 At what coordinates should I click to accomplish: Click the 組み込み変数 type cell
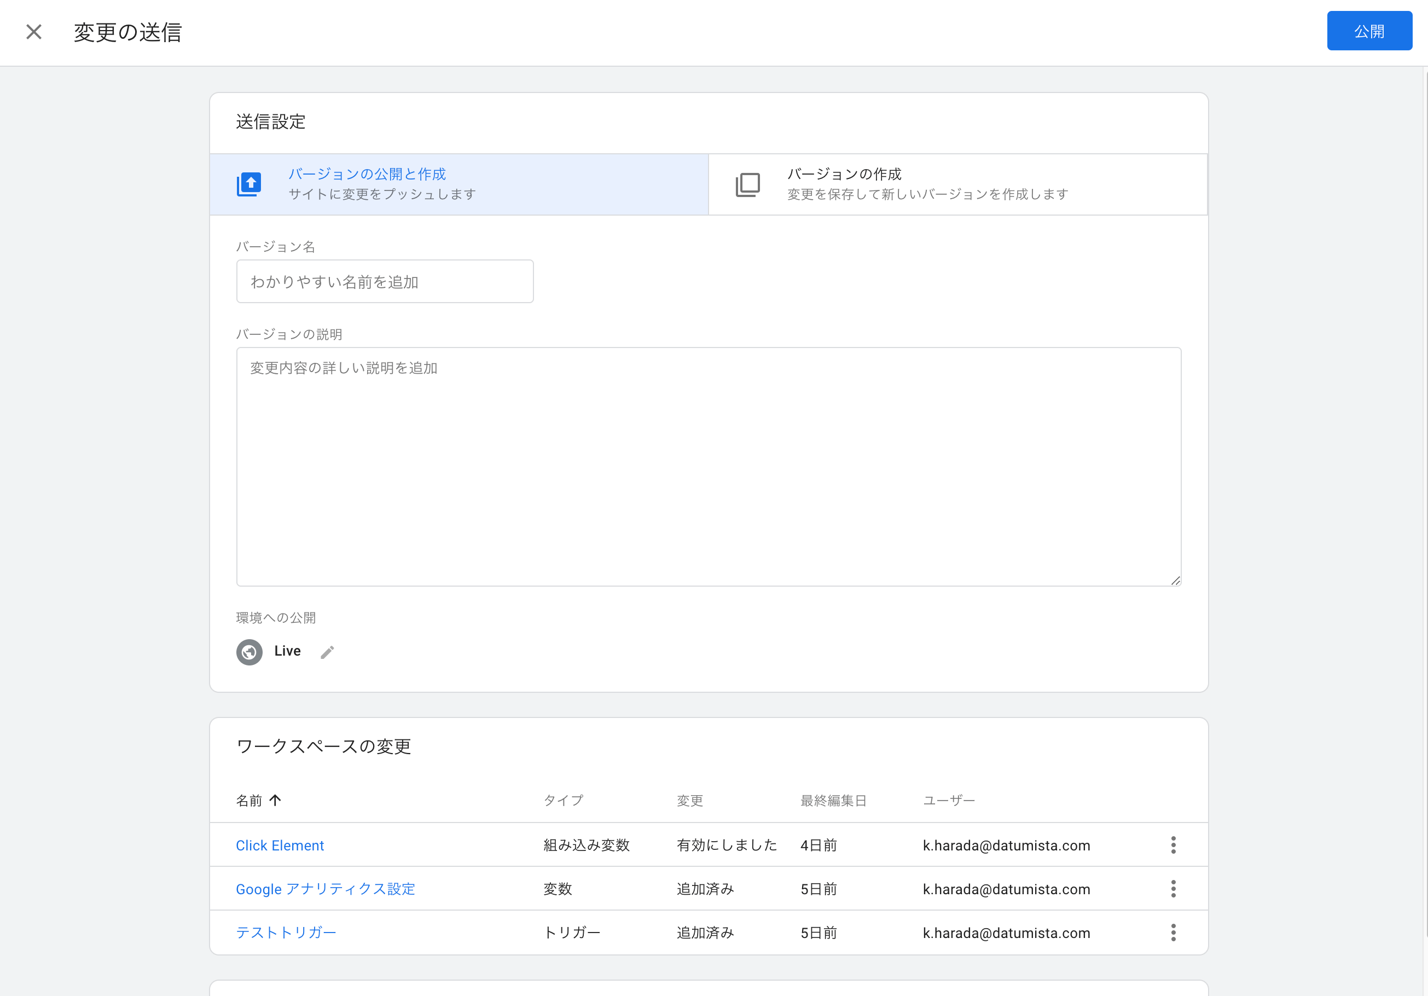click(x=587, y=846)
